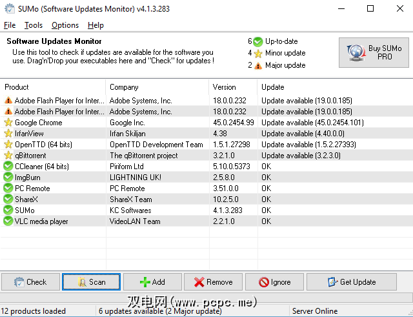Click the Add button

click(x=152, y=282)
